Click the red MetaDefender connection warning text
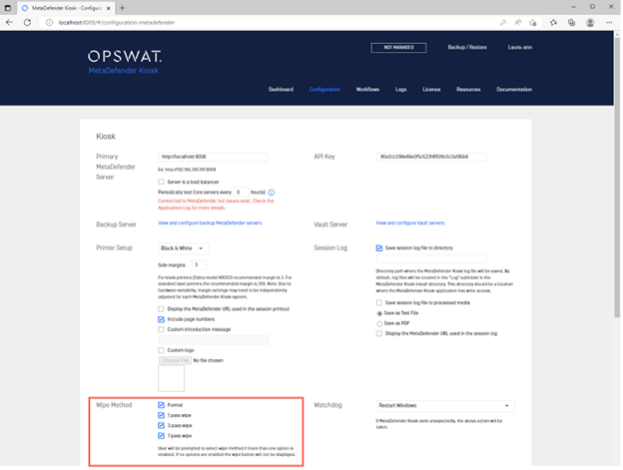 point(216,205)
